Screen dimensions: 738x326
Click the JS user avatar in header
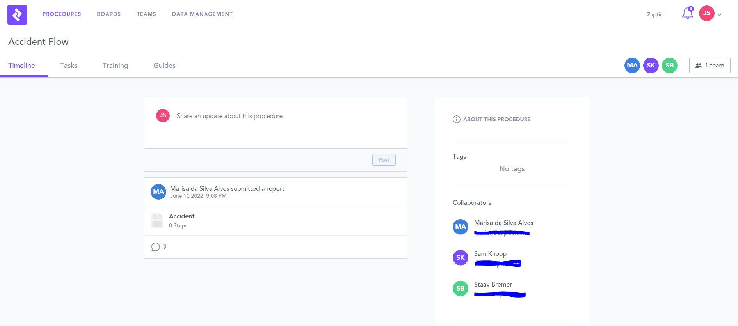[x=707, y=13]
